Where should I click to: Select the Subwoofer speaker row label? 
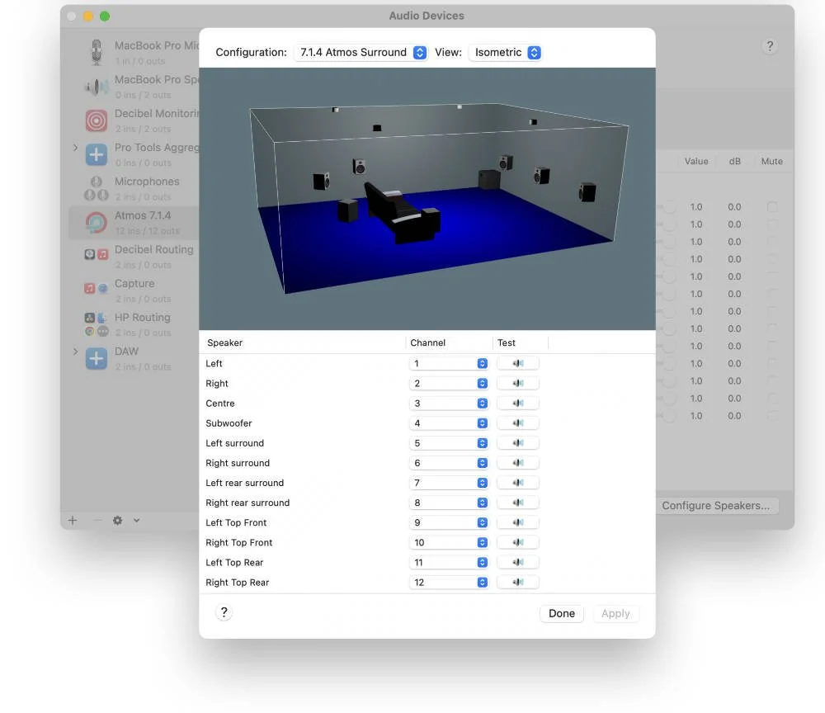point(229,423)
